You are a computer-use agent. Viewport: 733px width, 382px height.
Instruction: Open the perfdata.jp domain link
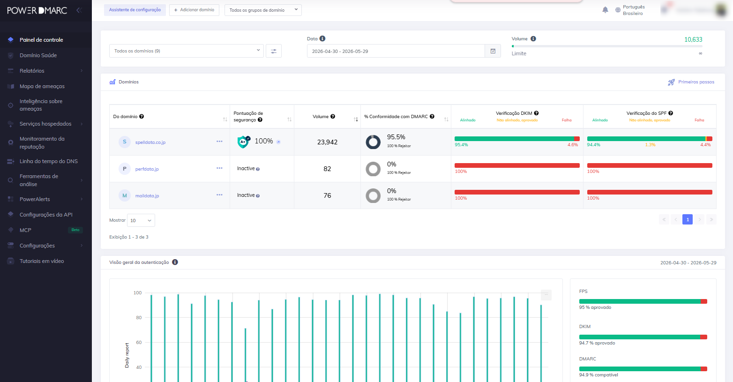point(147,169)
